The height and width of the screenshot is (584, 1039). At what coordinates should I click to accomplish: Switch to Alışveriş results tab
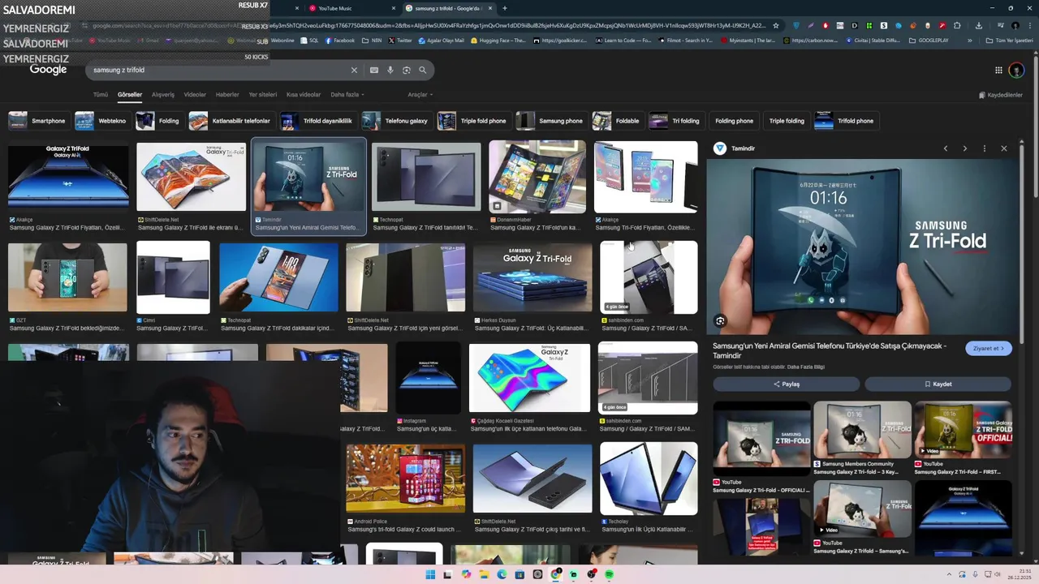click(163, 95)
